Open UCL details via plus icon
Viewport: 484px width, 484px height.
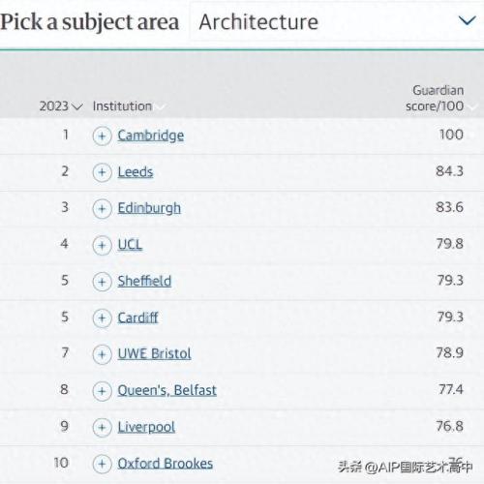102,246
